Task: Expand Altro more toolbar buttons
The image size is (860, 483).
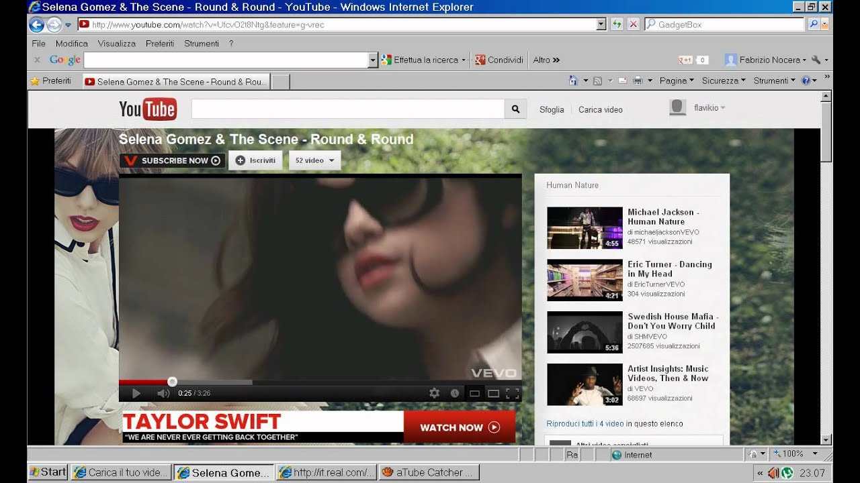Action: 546,60
